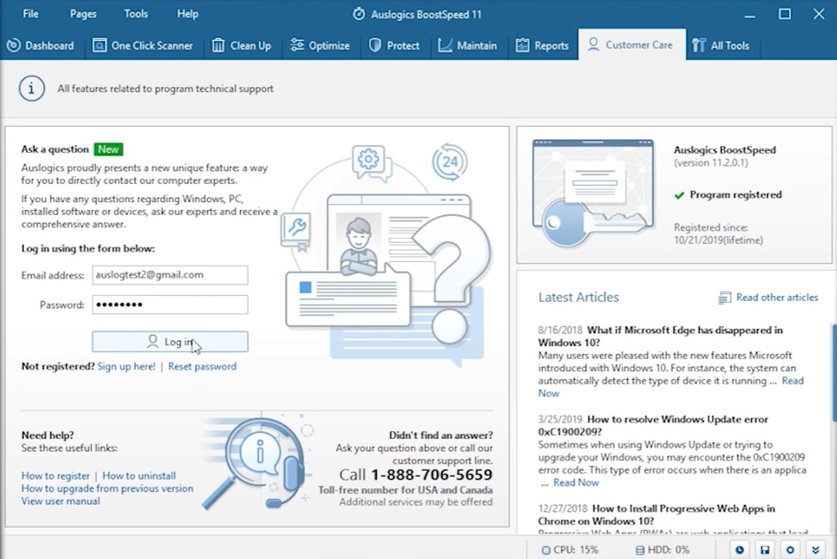The width and height of the screenshot is (837, 559).
Task: Click the double-chevron icon in status bar
Action: [816, 550]
